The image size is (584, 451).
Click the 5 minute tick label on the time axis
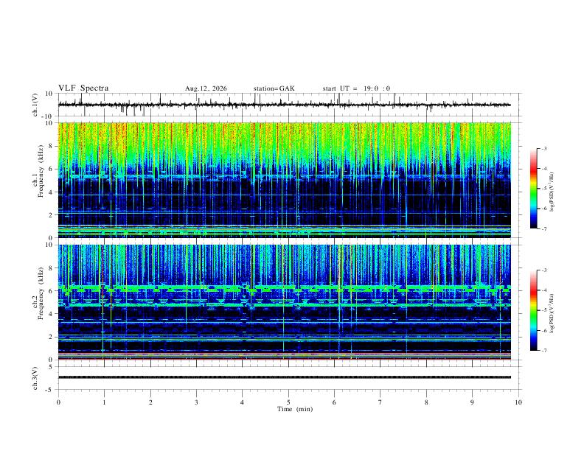288,402
